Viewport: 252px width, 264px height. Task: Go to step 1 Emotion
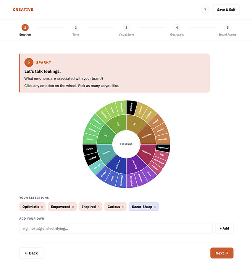tap(25, 30)
